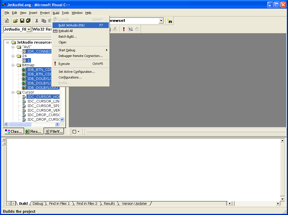Switch to Find in Files 2 tab
288x215 pixels.
point(87,203)
